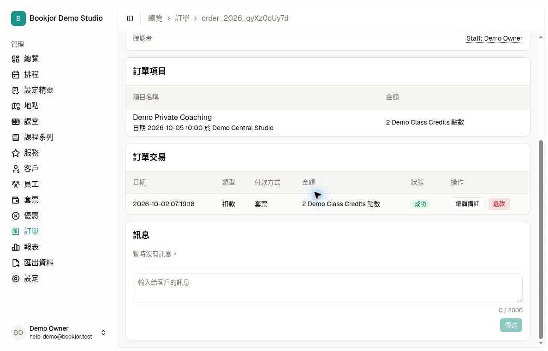Toggle the sidebar collapse icon

coord(130,18)
